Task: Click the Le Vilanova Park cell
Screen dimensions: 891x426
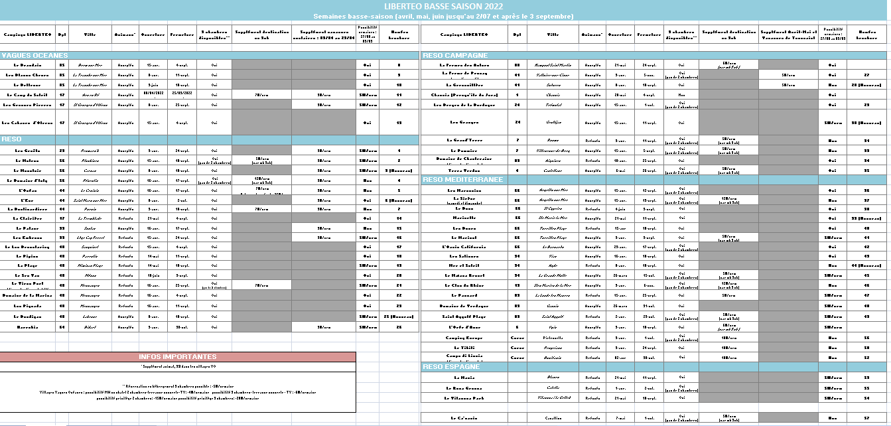Action: (x=464, y=398)
